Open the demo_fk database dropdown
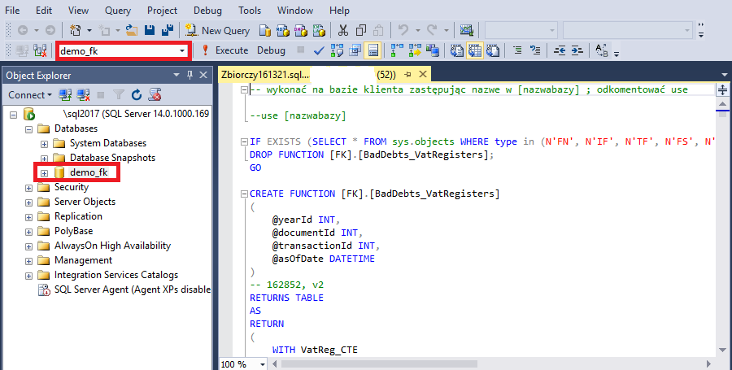This screenshot has width=732, height=370. (x=182, y=51)
